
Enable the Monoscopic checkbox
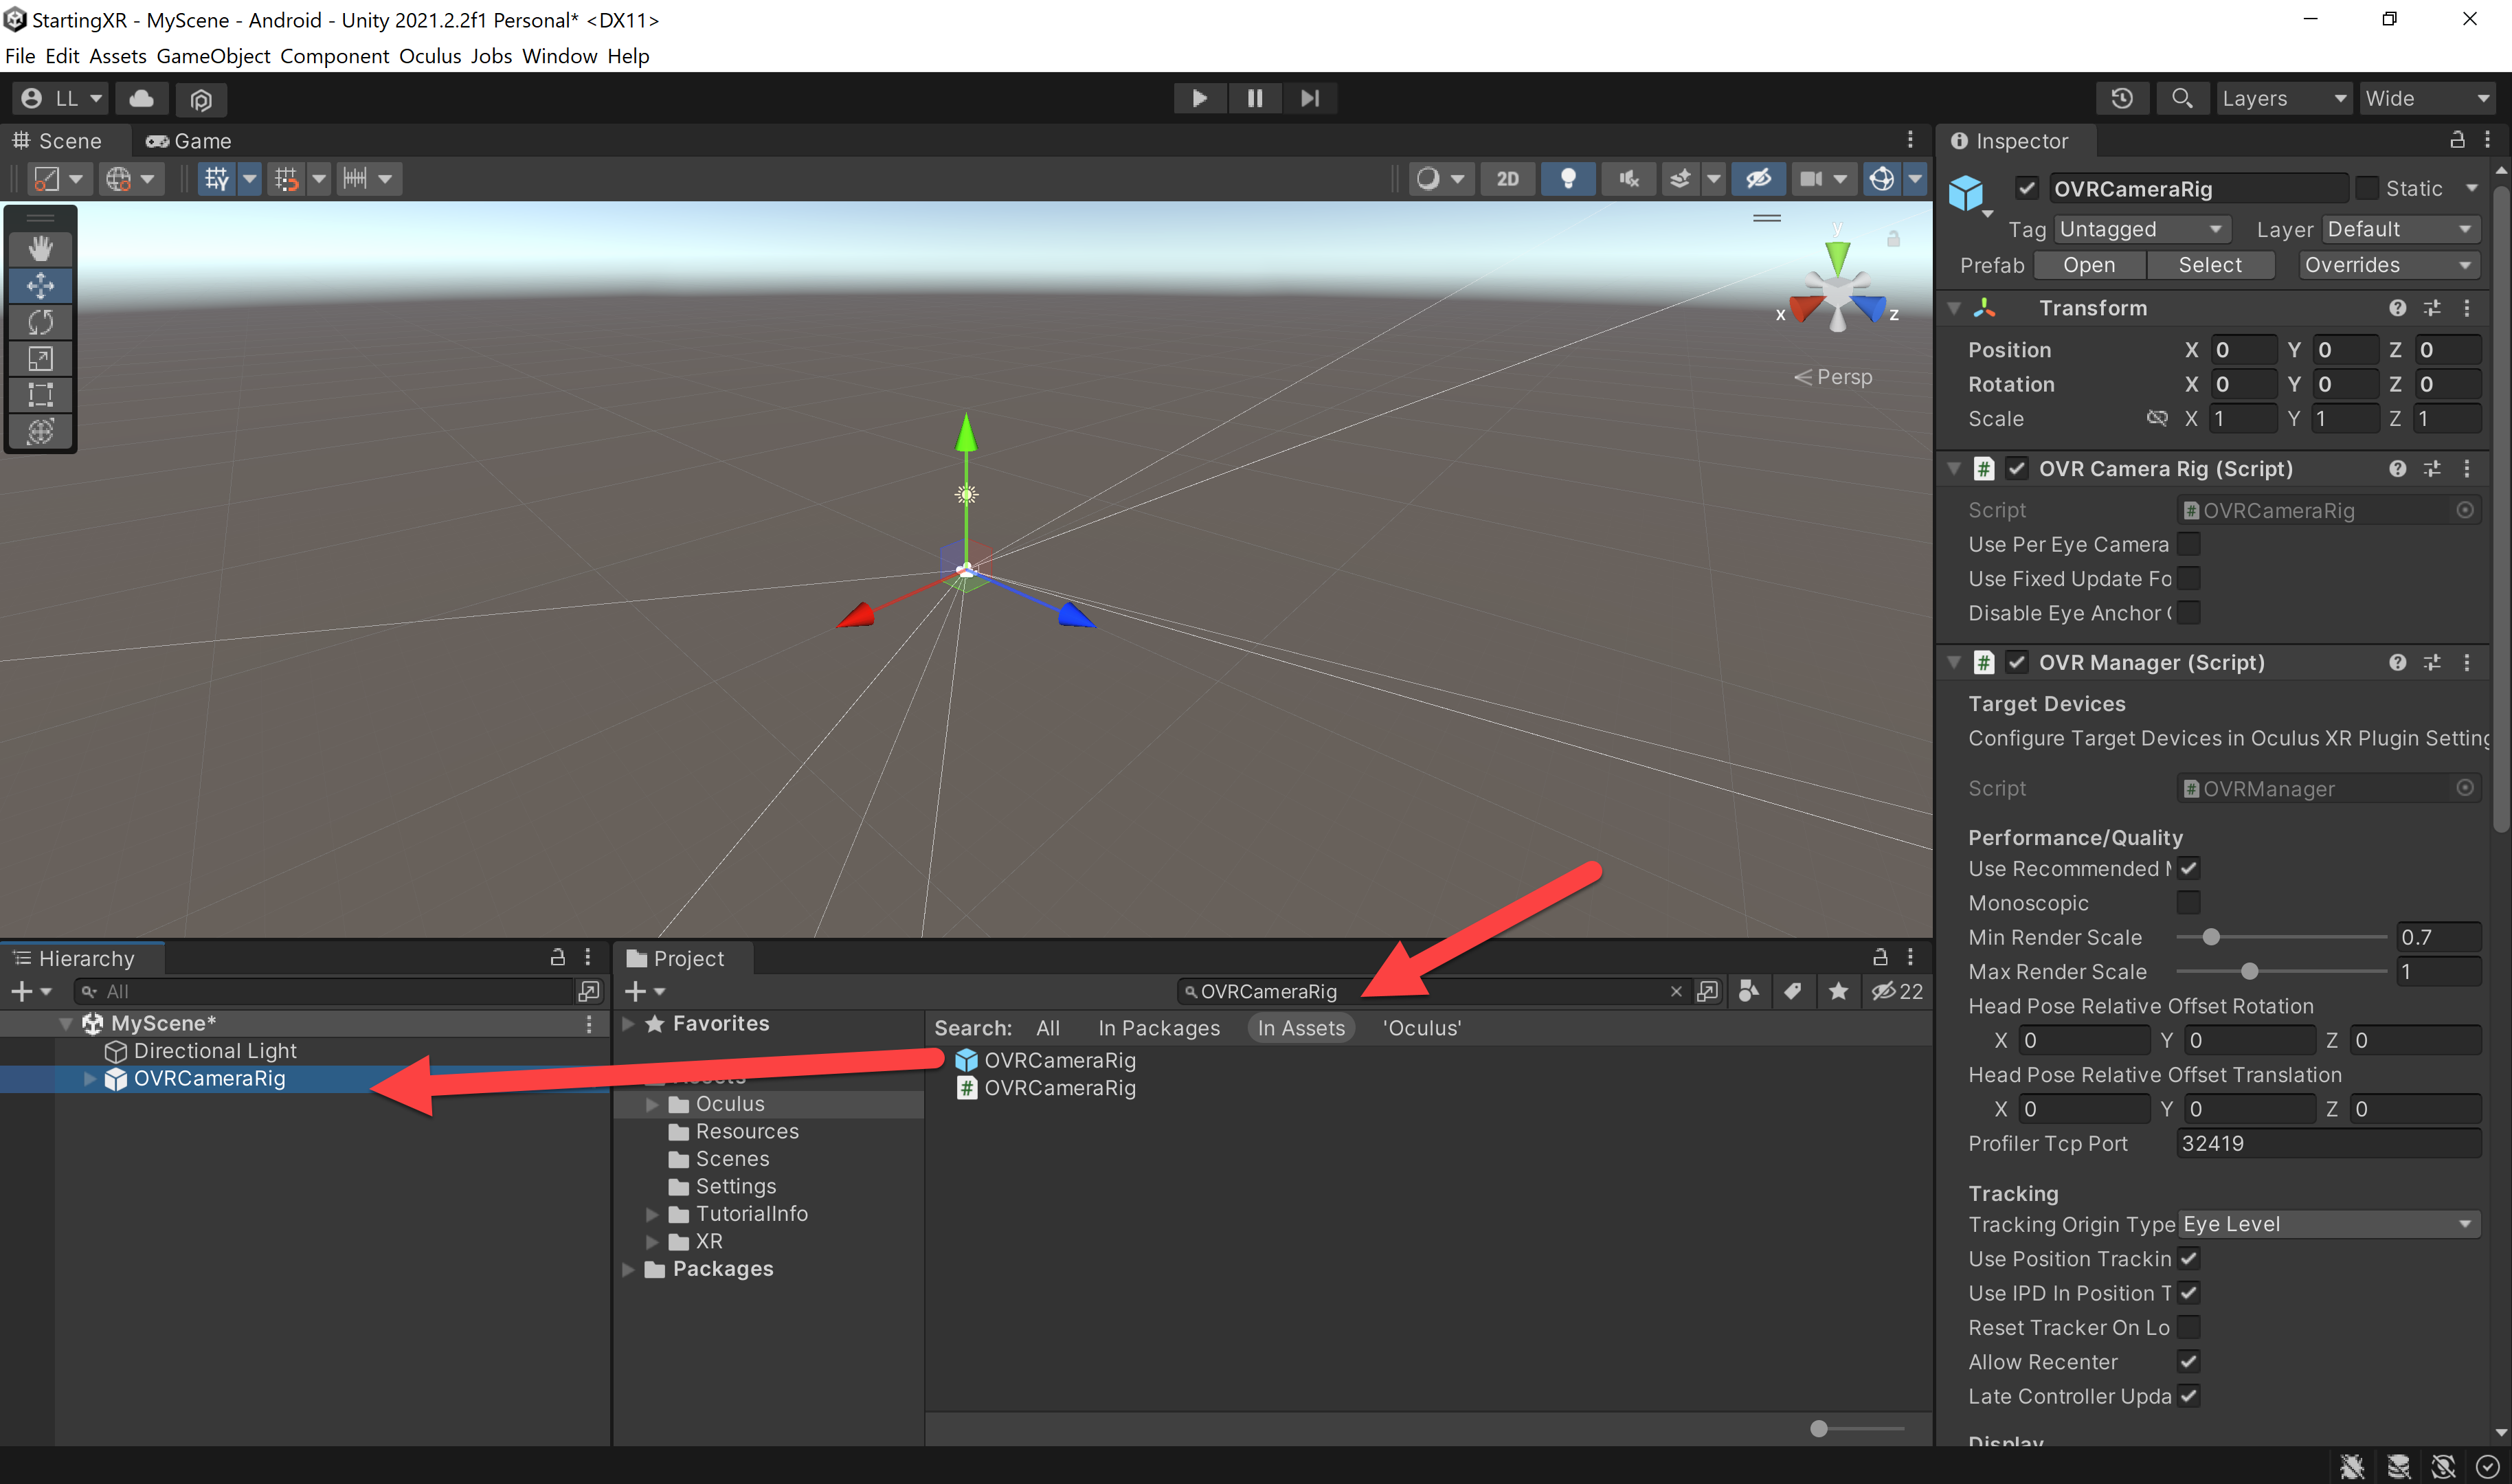pyautogui.click(x=2188, y=903)
